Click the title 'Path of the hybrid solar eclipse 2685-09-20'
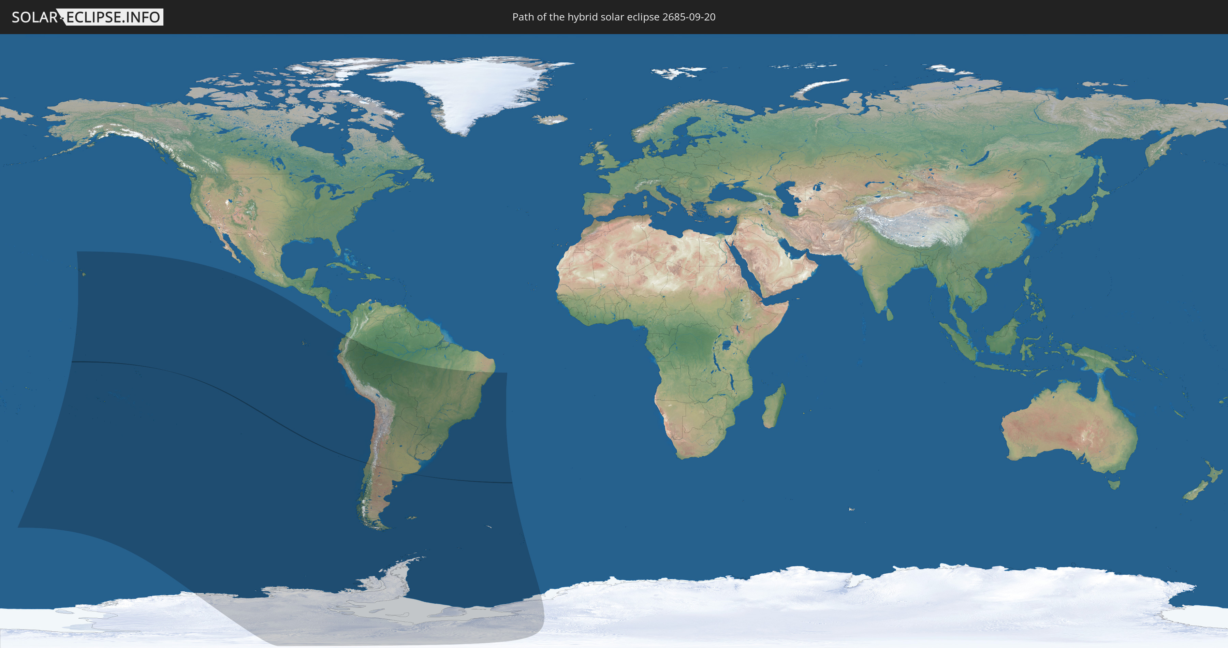This screenshot has width=1228, height=648. point(614,17)
